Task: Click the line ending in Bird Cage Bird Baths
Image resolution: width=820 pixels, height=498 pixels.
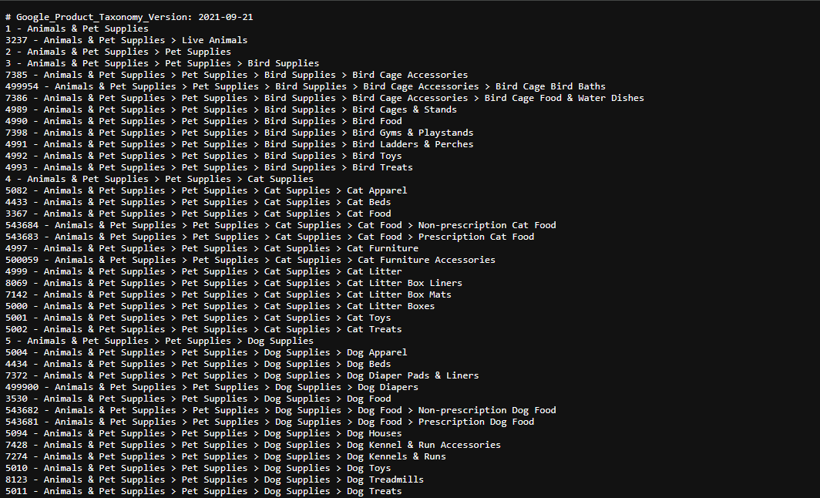Action: pos(305,86)
